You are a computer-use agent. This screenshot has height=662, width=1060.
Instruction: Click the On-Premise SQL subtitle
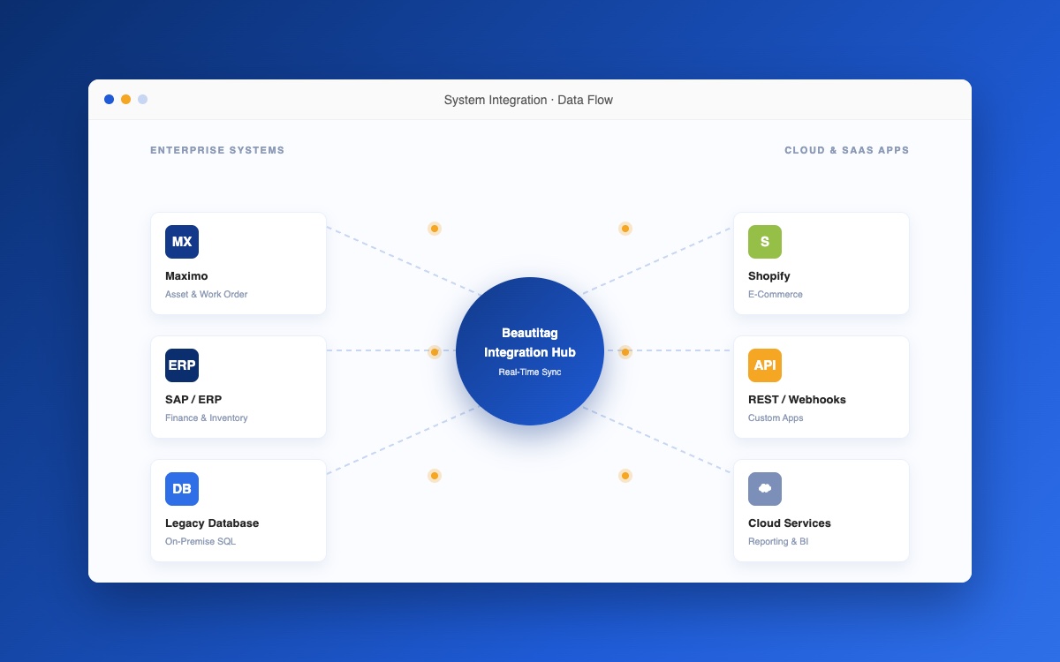tap(201, 541)
